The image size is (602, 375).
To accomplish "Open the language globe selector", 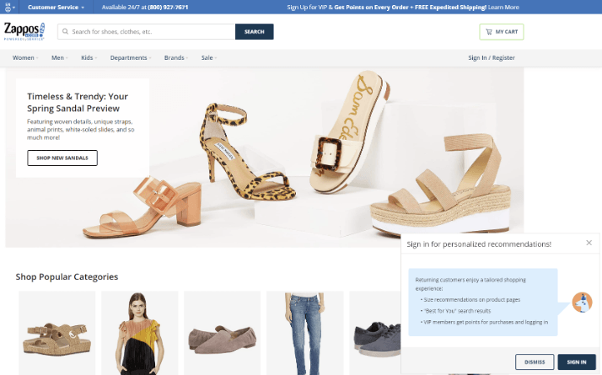I will point(9,7).
